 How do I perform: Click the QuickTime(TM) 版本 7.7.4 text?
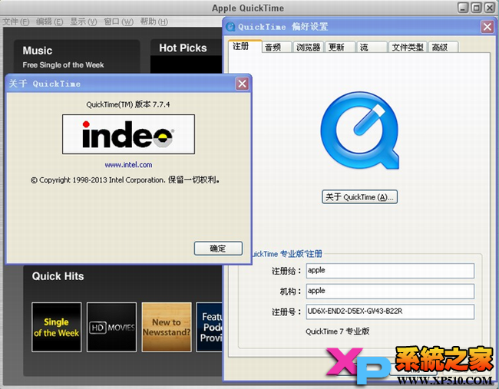(x=128, y=104)
